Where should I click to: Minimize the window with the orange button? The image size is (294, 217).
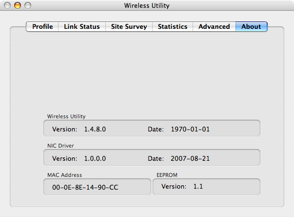pyautogui.click(x=18, y=5)
